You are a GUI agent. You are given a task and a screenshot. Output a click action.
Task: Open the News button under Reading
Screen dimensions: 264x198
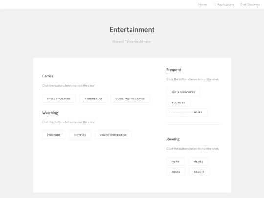coord(176,161)
